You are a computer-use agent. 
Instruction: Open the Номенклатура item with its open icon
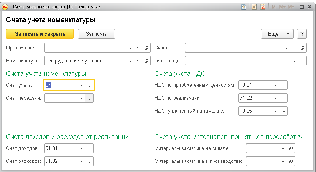147,61
